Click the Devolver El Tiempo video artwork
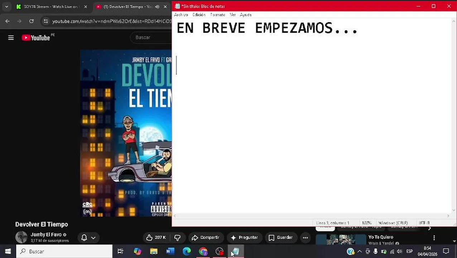Viewport: 457px width, 258px height. click(x=126, y=133)
